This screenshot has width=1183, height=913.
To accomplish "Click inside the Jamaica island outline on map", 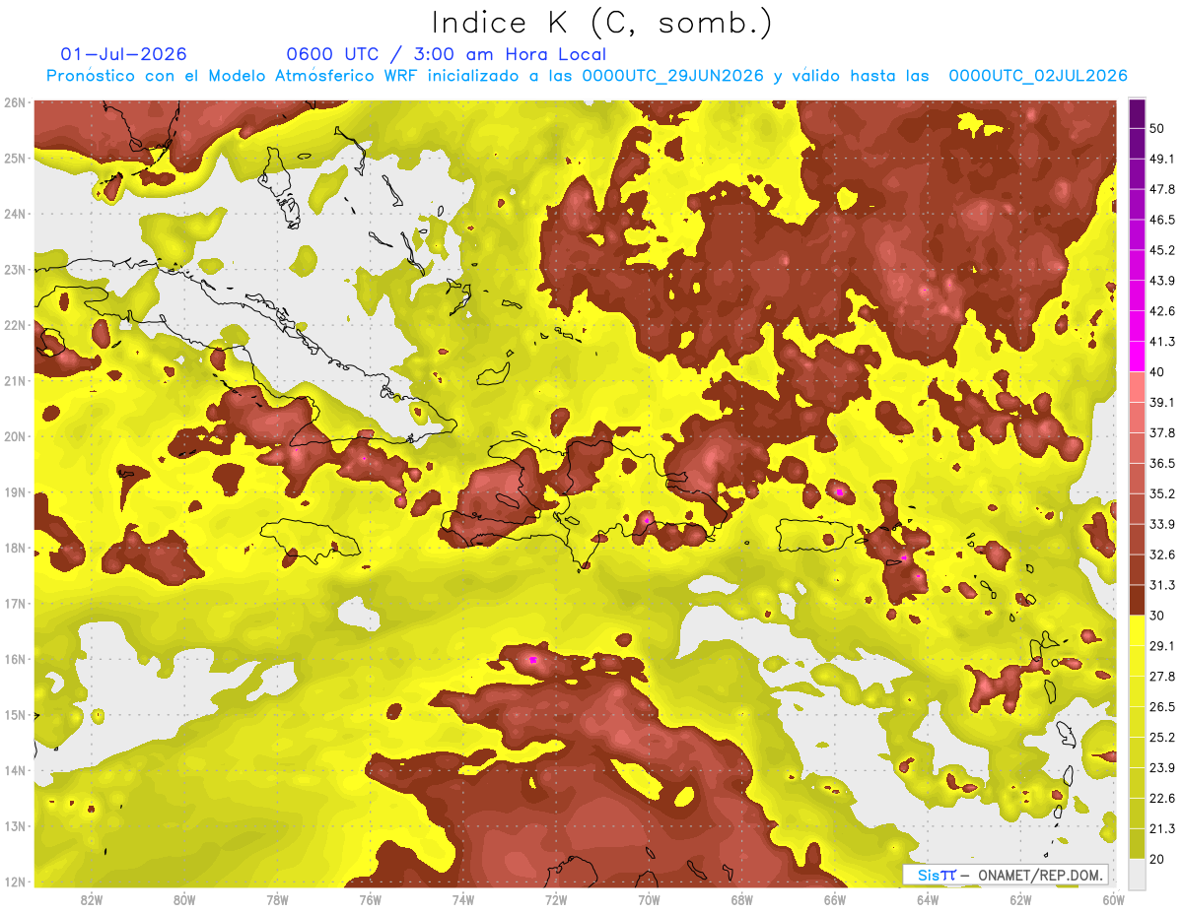I will click(x=311, y=540).
